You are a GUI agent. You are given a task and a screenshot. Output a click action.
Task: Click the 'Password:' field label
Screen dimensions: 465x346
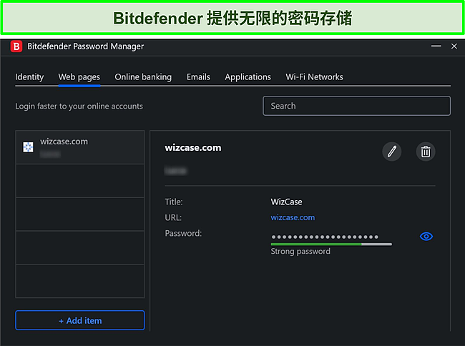[x=183, y=234]
